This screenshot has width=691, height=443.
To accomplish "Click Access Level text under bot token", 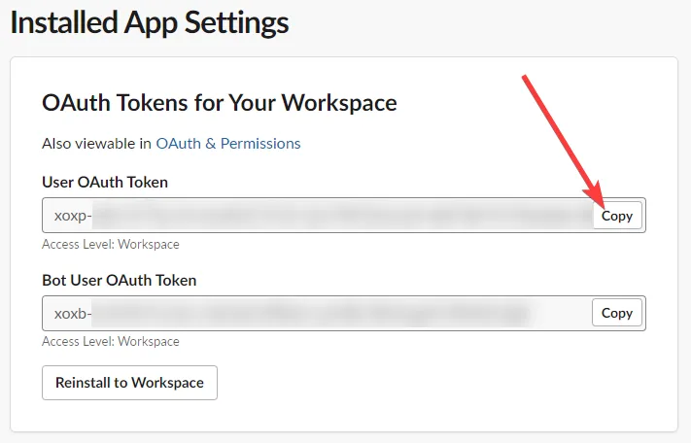I will (111, 342).
